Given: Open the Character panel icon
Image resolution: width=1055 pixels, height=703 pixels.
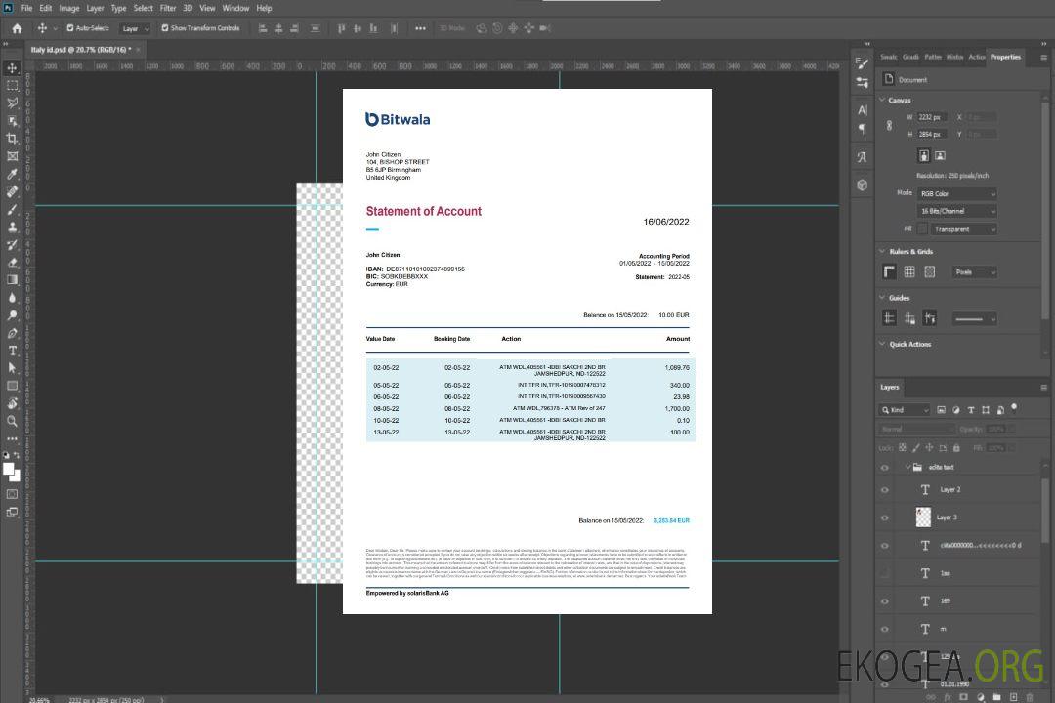Looking at the screenshot, I should pyautogui.click(x=862, y=109).
